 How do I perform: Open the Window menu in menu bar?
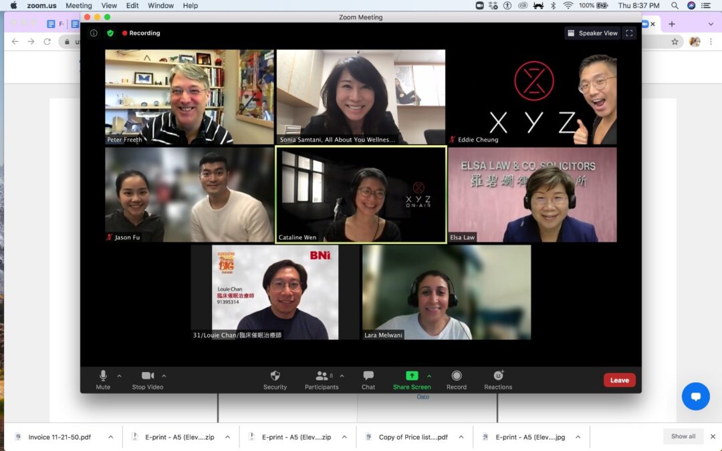tap(160, 5)
